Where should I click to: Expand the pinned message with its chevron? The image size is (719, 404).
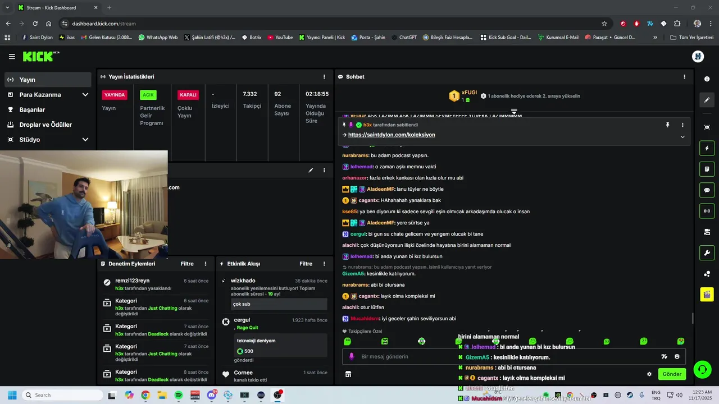pyautogui.click(x=682, y=137)
